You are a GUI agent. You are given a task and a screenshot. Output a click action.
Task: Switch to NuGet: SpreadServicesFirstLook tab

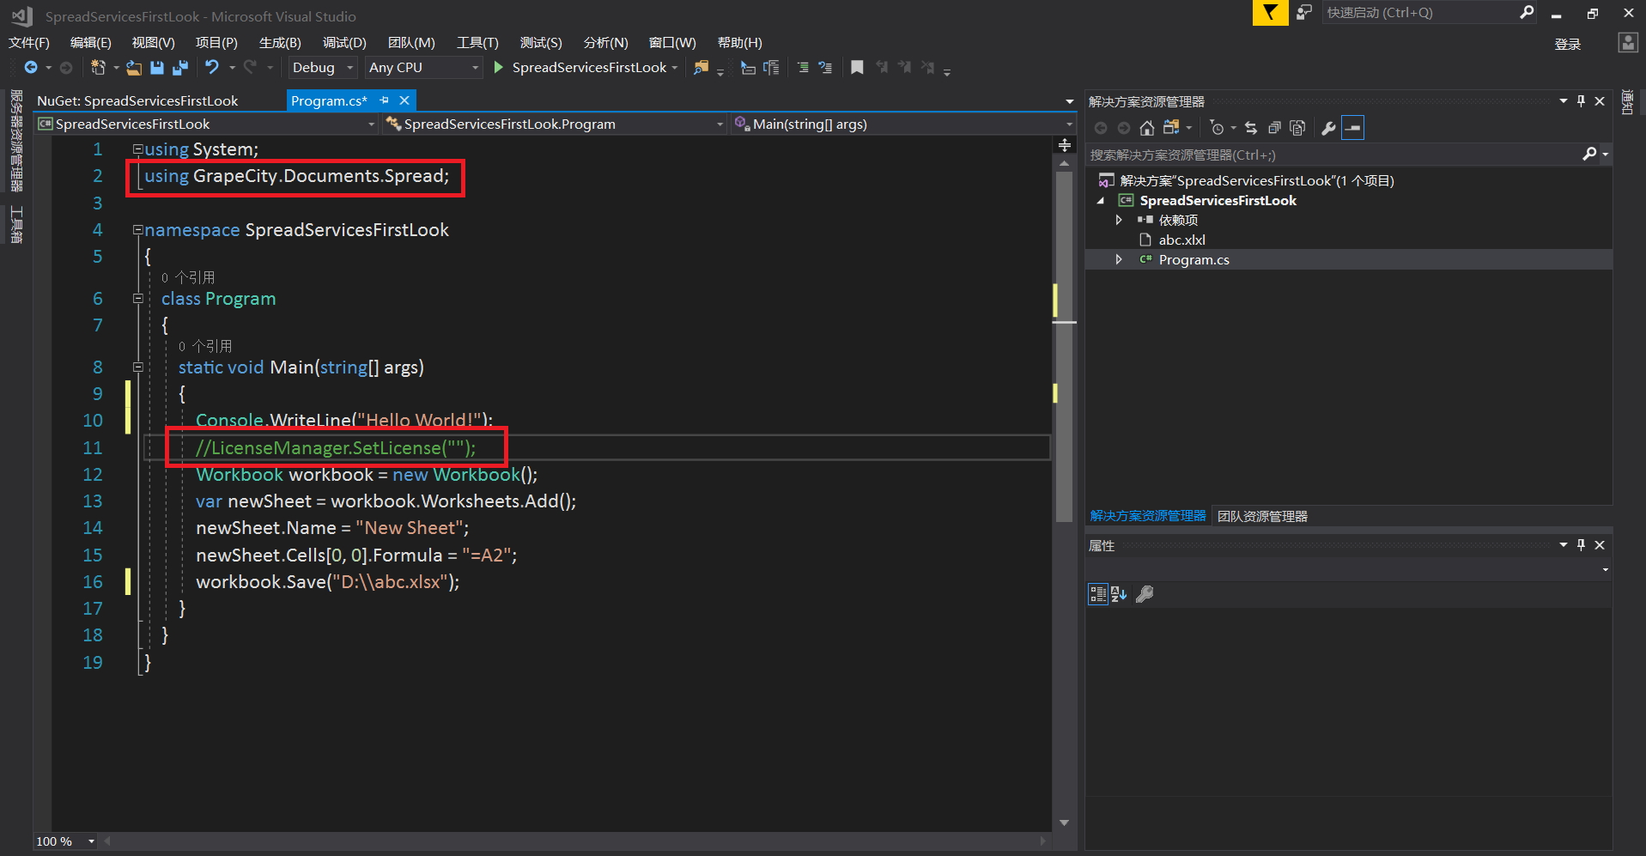137,101
